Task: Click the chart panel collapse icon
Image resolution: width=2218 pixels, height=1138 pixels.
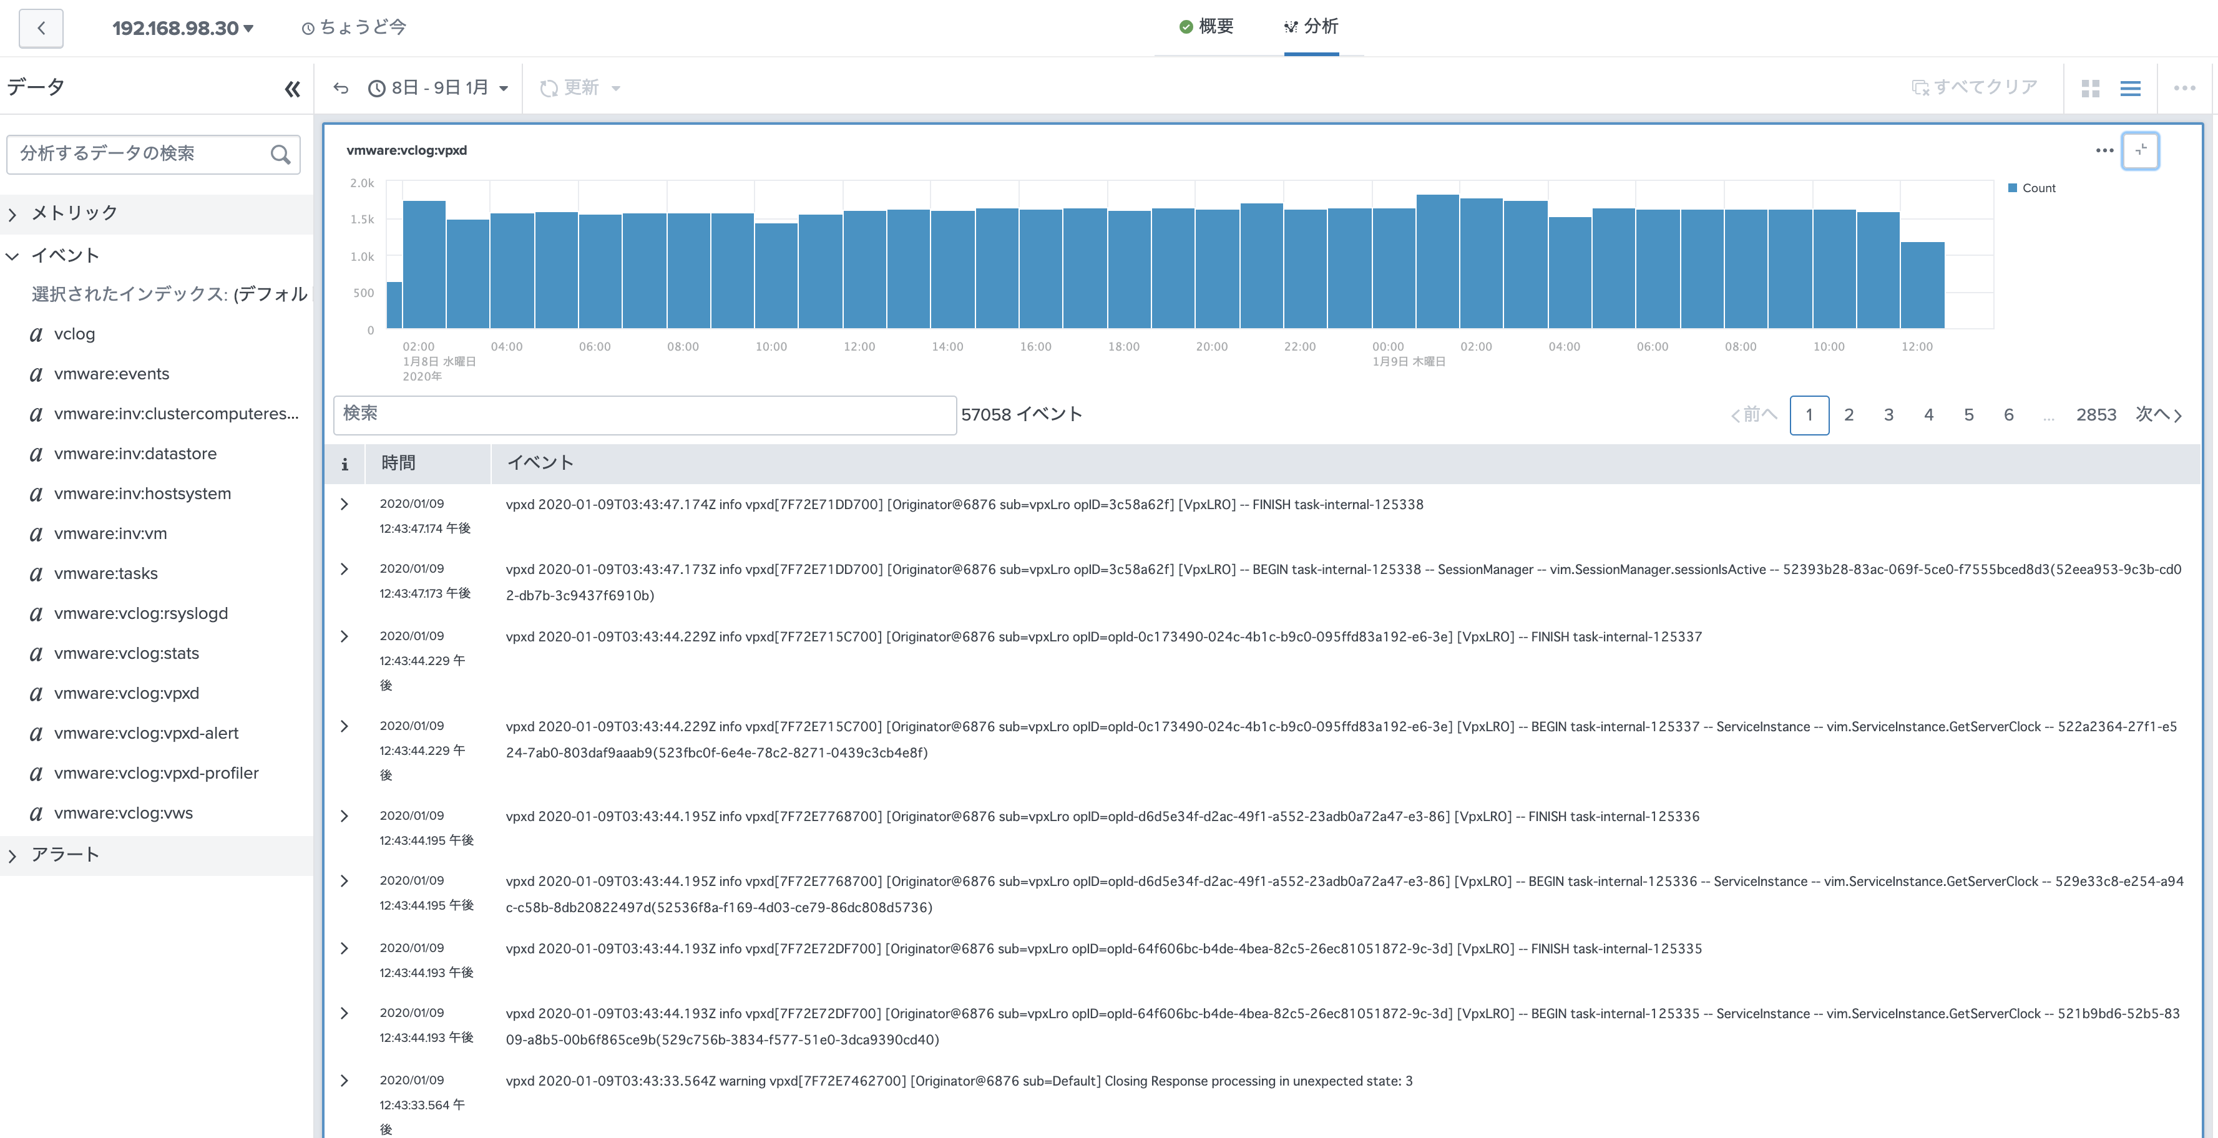Action: (2141, 150)
